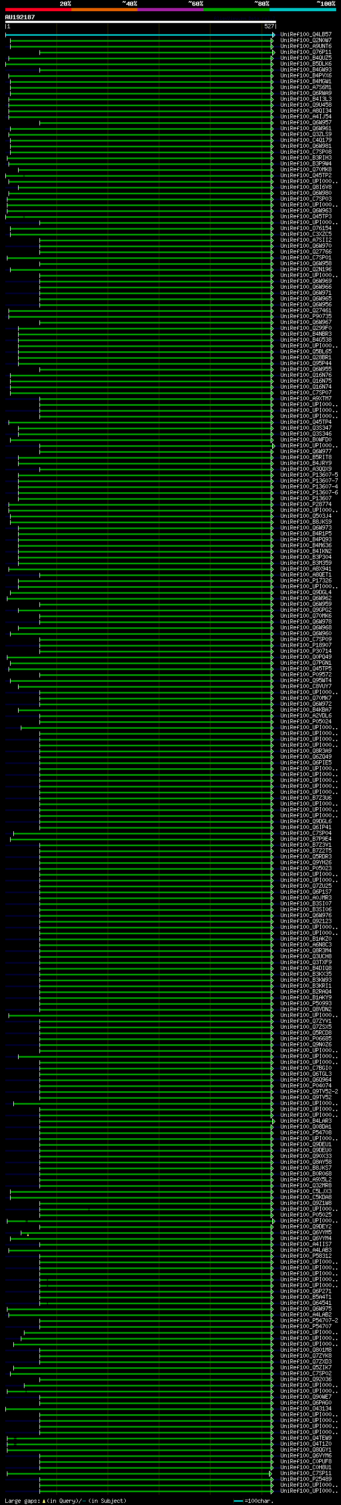Select the UniRef100_Q16N76 label
Image resolution: width=341 pixels, height=1505 pixels.
click(x=306, y=375)
